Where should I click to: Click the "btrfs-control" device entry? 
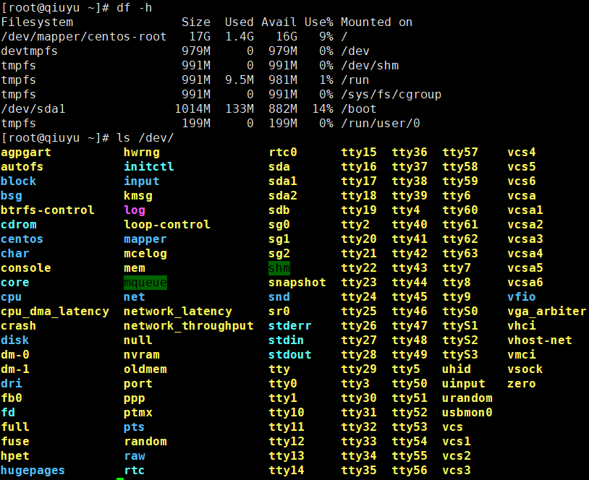pyautogui.click(x=48, y=210)
